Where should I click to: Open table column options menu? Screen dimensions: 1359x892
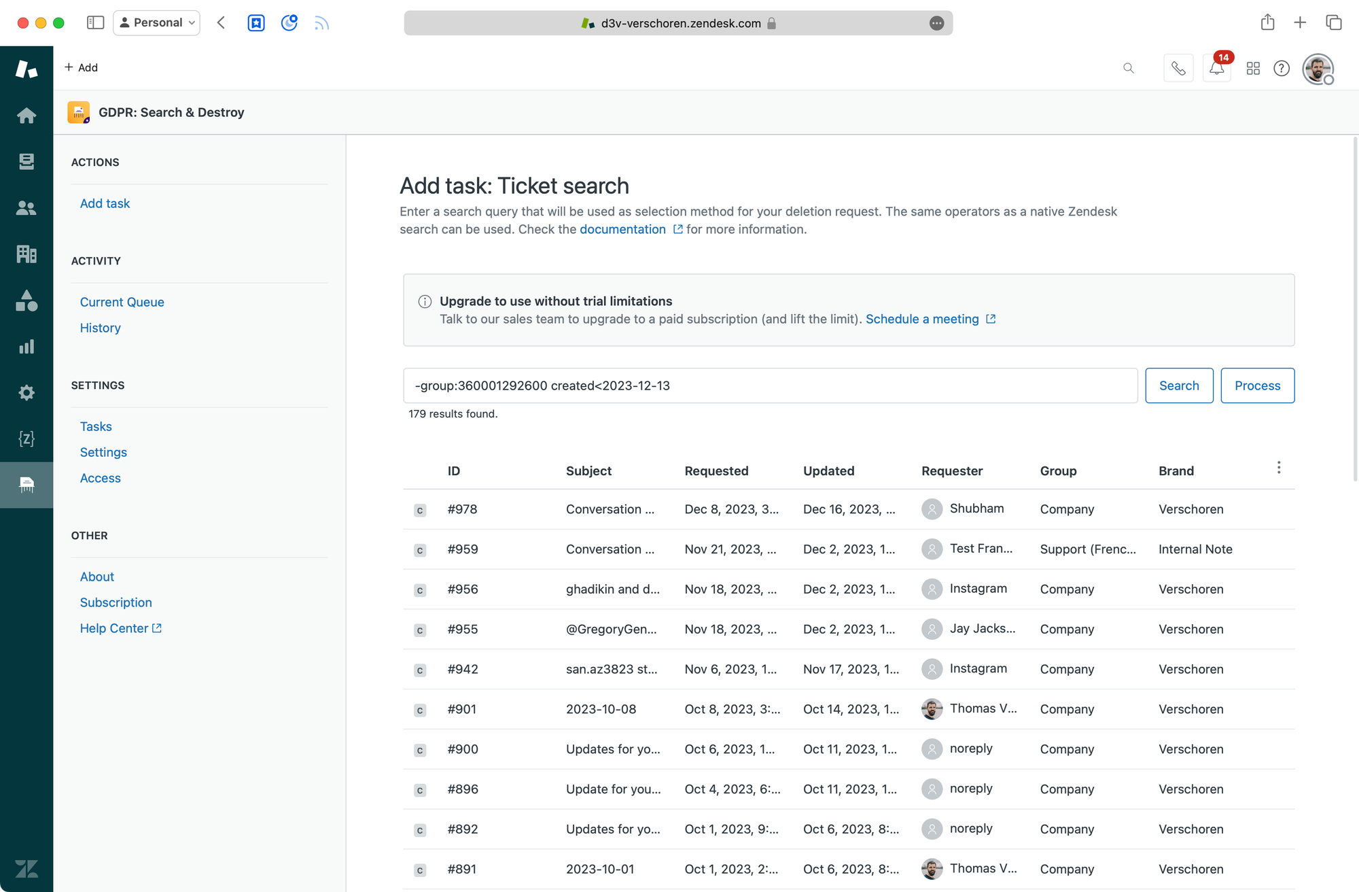(1278, 468)
